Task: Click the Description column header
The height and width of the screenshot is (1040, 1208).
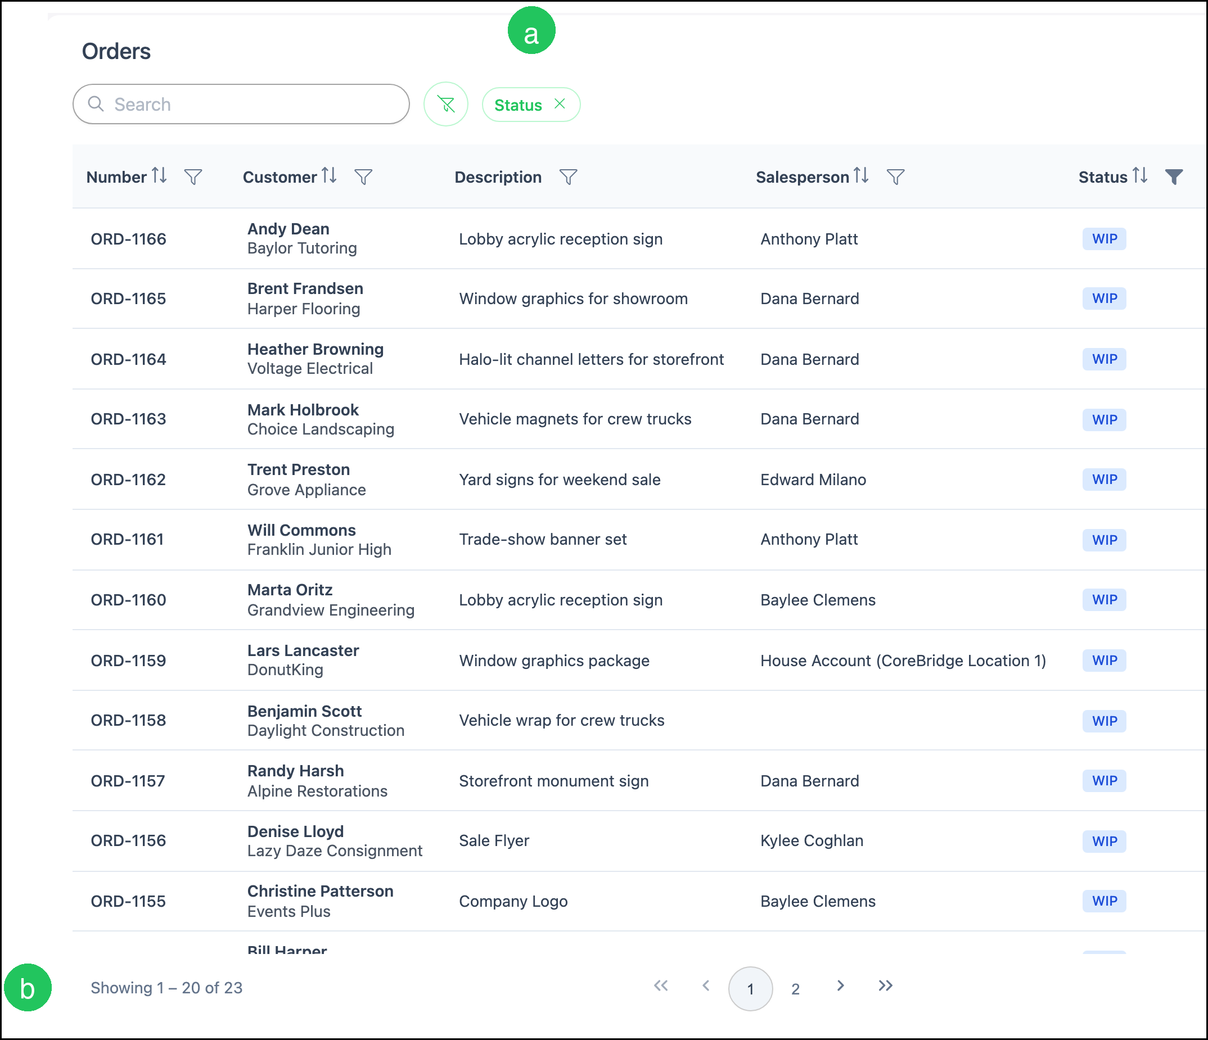Action: click(498, 177)
